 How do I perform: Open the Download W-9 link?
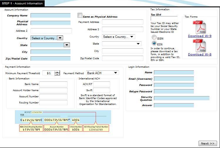pyautogui.click(x=200, y=36)
